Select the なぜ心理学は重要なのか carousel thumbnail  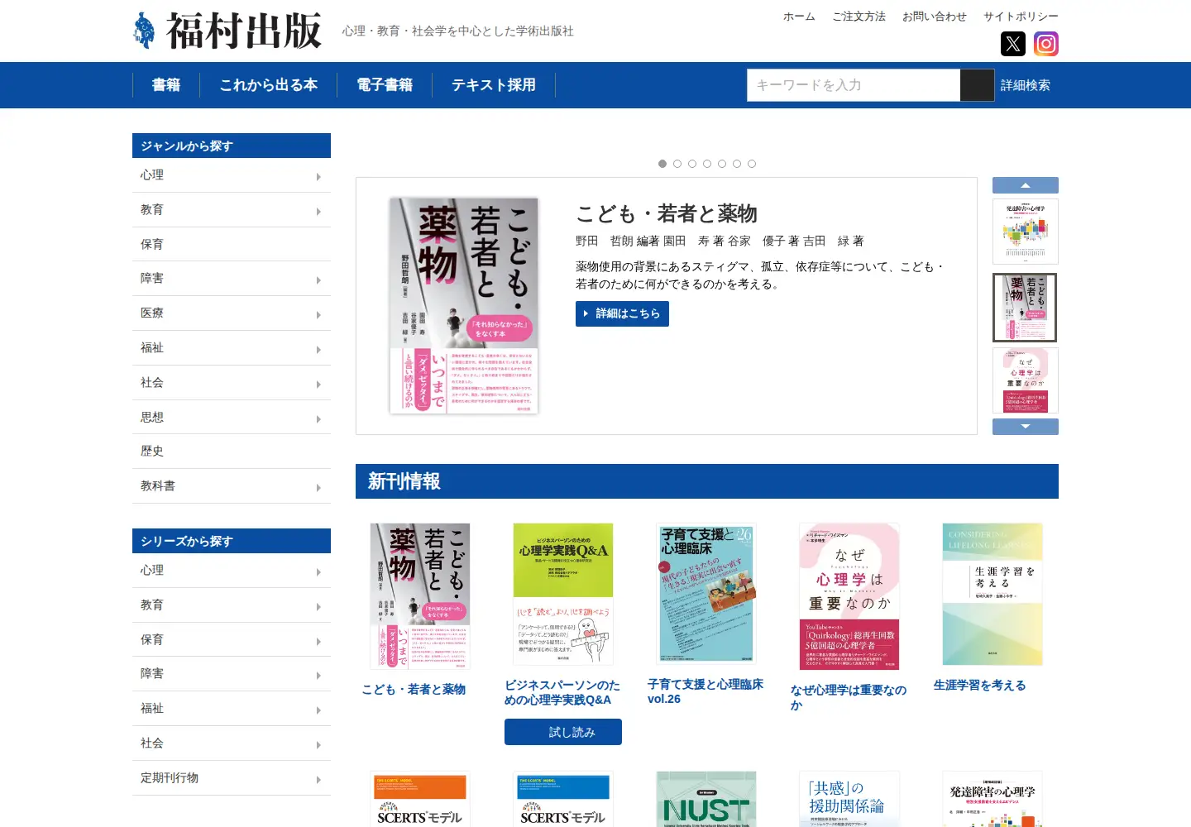coord(1026,380)
